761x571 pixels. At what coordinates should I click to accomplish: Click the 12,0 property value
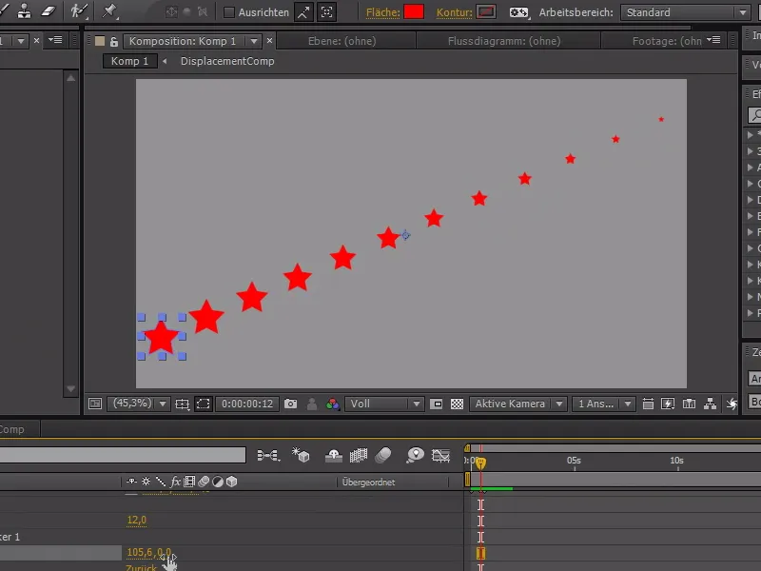point(136,520)
